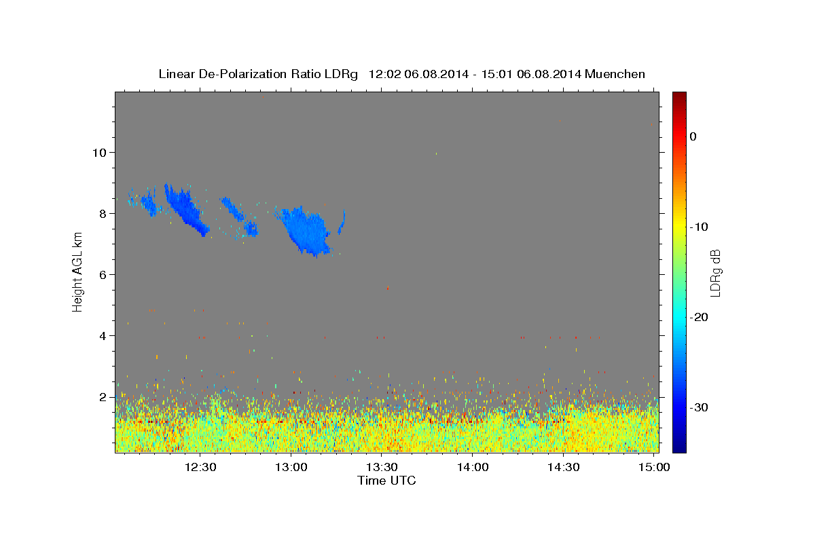Click the '14:30' time tick label
This screenshot has height=543, width=815.
tap(564, 467)
